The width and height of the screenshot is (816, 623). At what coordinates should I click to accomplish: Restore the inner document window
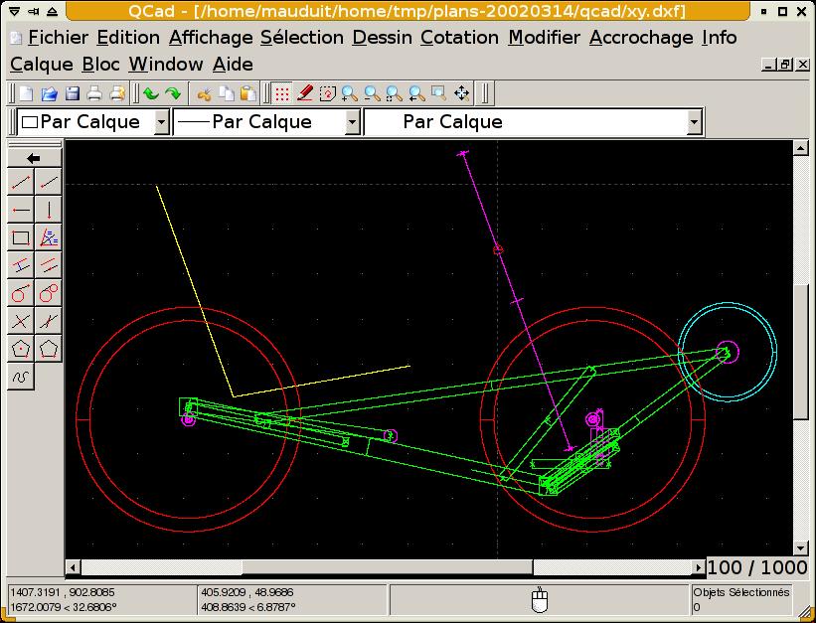point(785,65)
